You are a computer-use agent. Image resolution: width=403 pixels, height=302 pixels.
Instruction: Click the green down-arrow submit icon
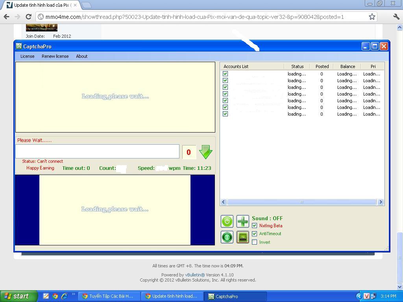[x=205, y=152]
